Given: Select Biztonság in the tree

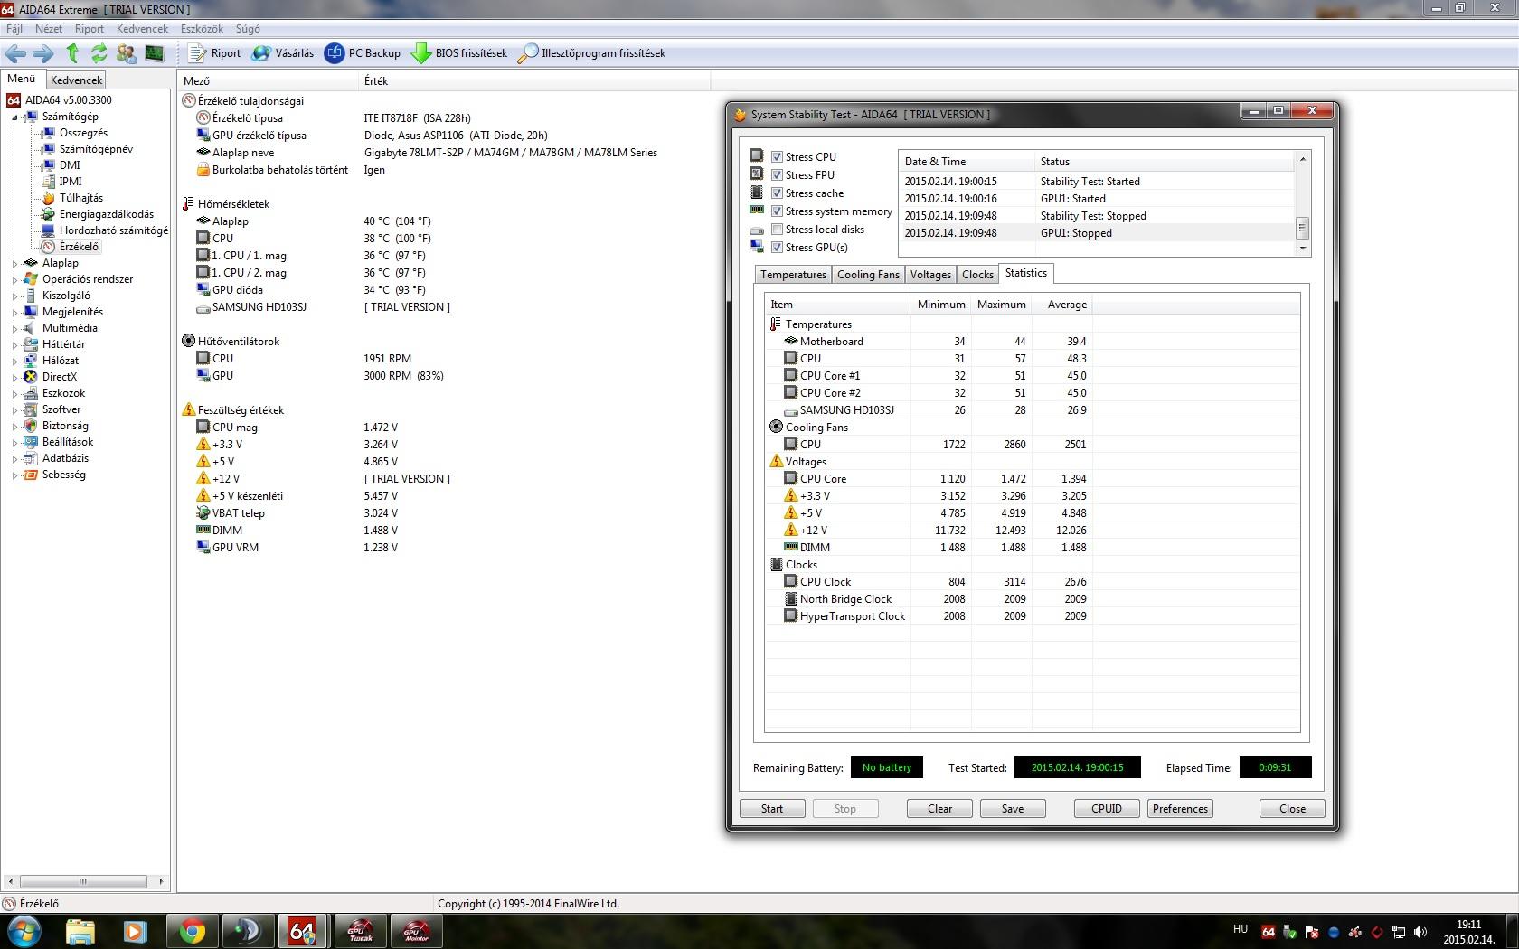Looking at the screenshot, I should coord(65,426).
